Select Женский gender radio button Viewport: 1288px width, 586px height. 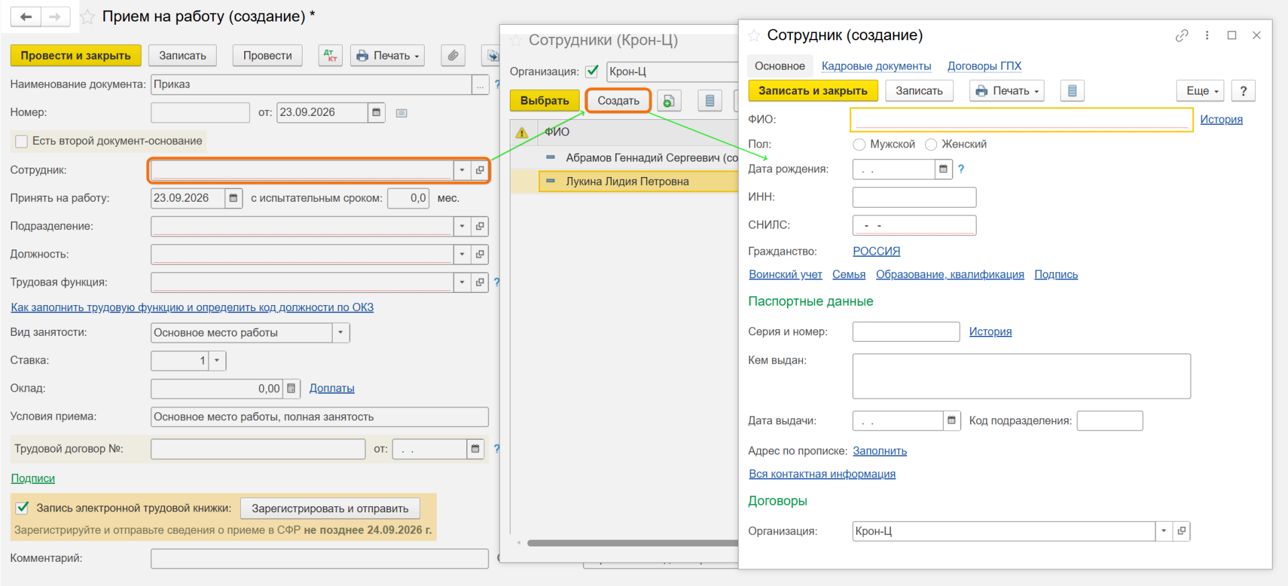pyautogui.click(x=931, y=145)
